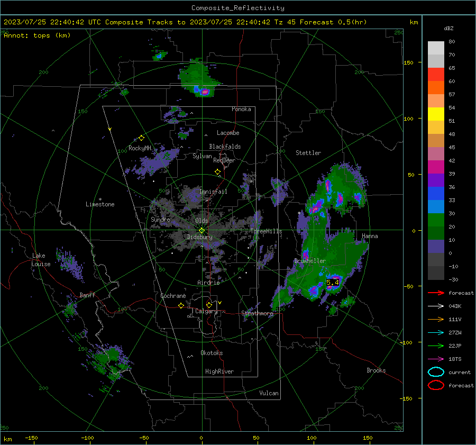
Task: Click the yellow diamond marker west of Cochrane
Action: [x=181, y=305]
